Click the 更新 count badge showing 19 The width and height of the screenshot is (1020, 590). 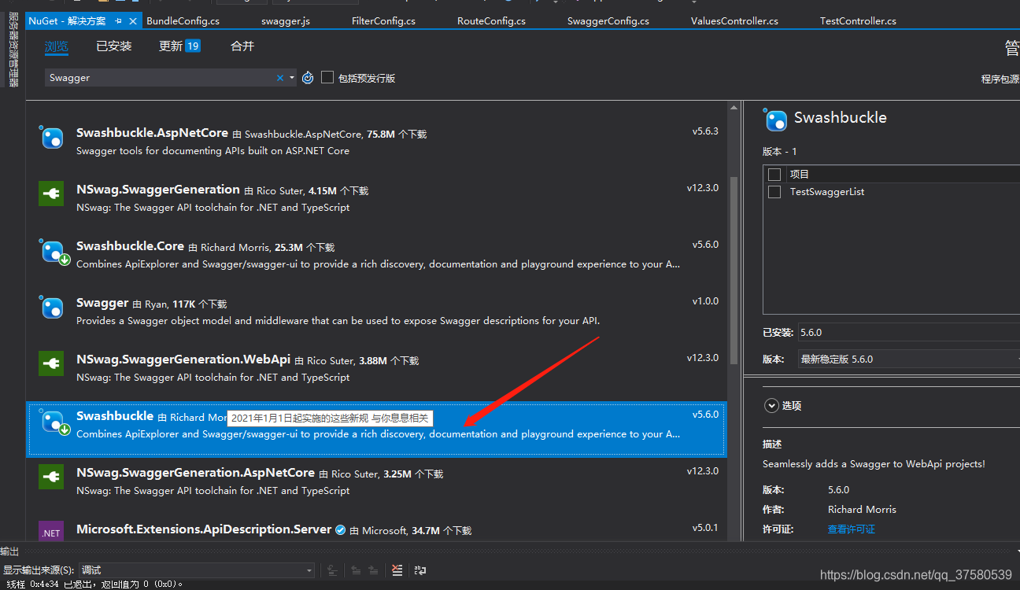click(193, 46)
